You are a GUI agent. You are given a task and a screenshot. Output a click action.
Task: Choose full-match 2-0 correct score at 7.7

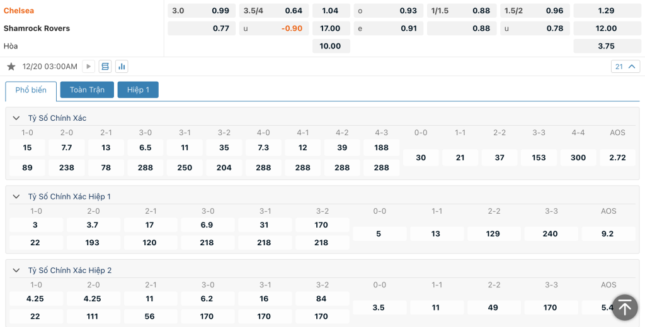[x=67, y=148]
